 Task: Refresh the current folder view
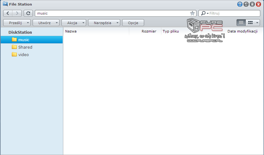(x=28, y=13)
